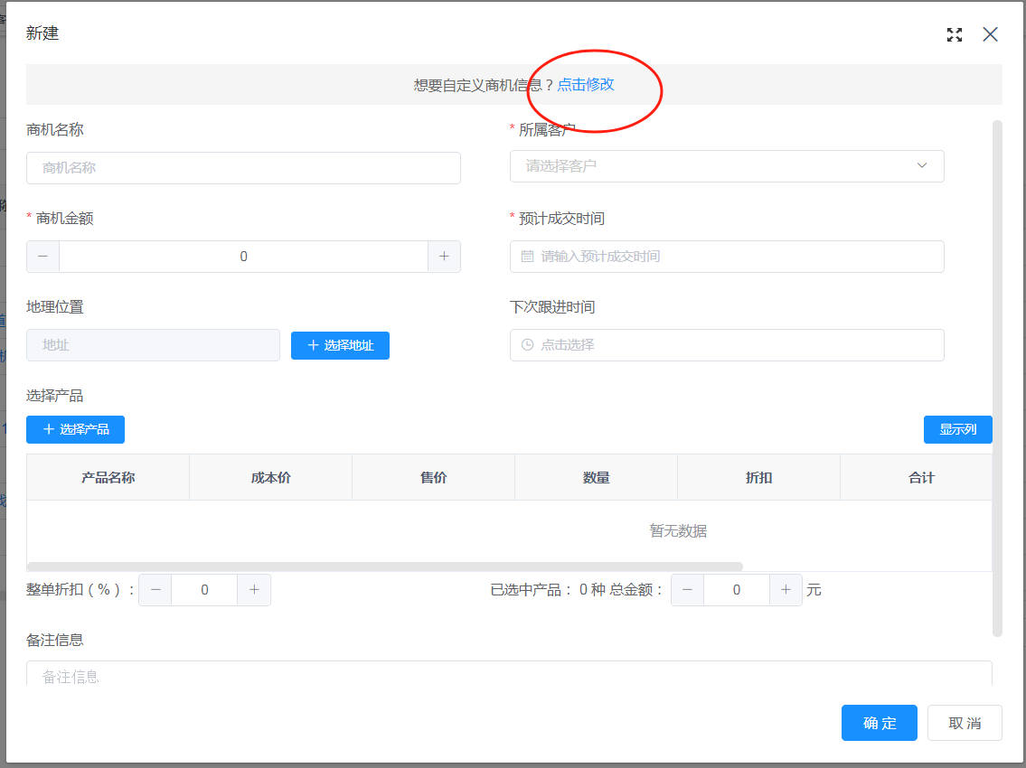Click the plus button for 商机金额
This screenshot has width=1026, height=768.
pyautogui.click(x=444, y=257)
